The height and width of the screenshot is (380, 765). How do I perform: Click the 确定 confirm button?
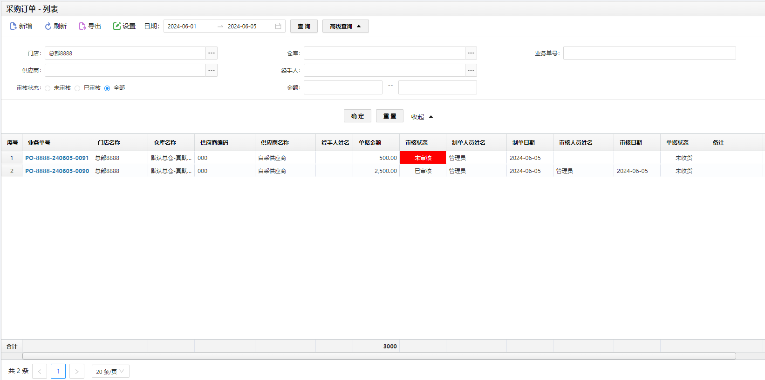[357, 116]
